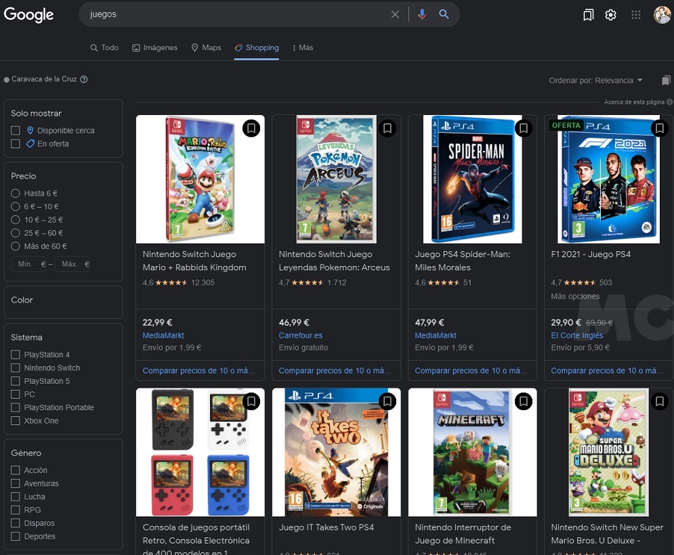This screenshot has width=674, height=555.
Task: Check the Nintendo Switch system filter
Action: [16, 368]
